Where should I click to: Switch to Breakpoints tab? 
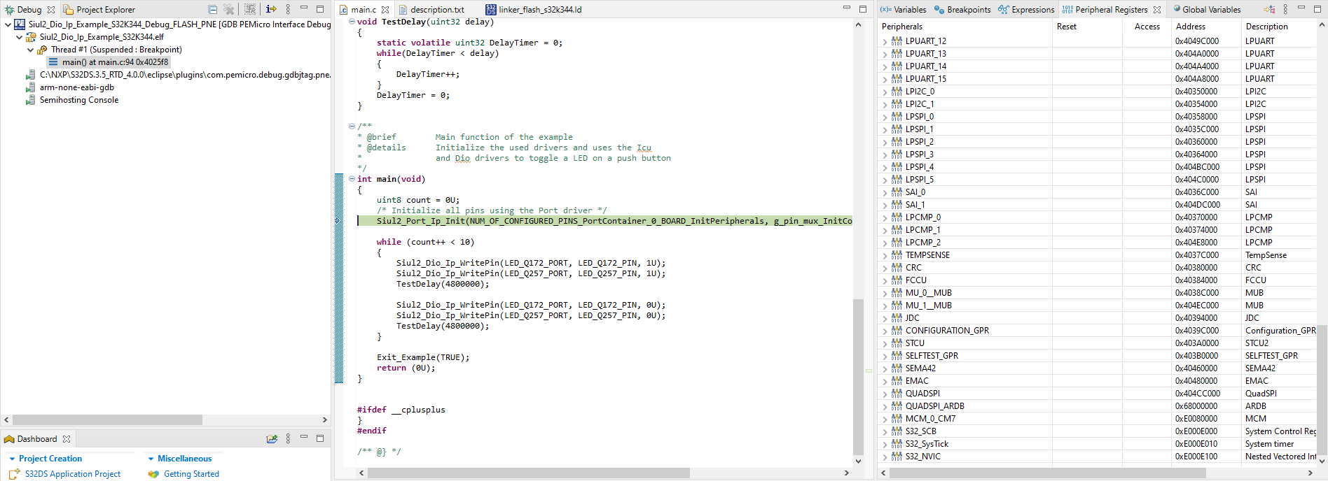pos(962,10)
